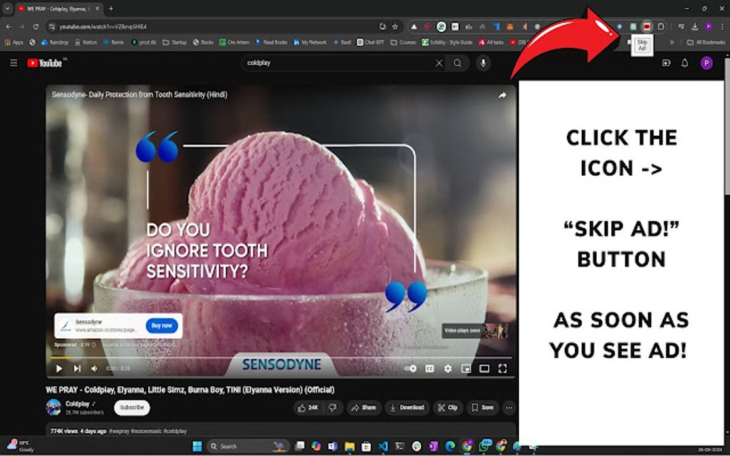
Task: Toggle autoplay switch in player controls
Action: click(x=412, y=368)
